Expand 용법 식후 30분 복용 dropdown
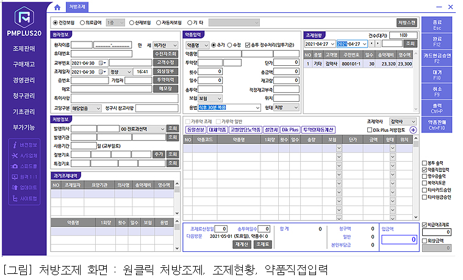 tap(258, 108)
